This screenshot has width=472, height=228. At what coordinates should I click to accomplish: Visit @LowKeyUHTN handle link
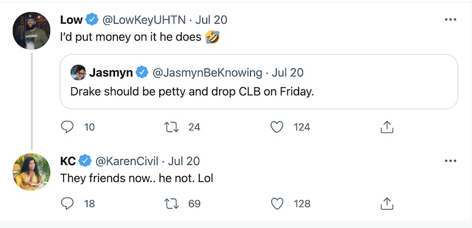coord(144,20)
